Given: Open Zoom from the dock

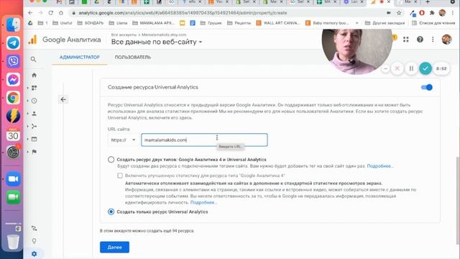Looking at the screenshot, I should 13,179.
